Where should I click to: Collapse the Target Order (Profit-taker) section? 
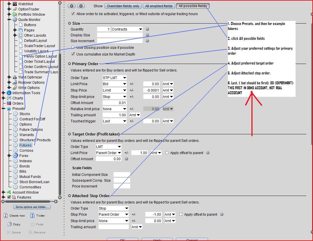[x=69, y=134]
